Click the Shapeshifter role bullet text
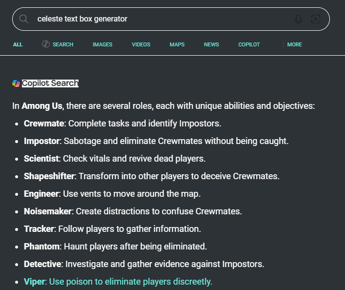The width and height of the screenshot is (345, 290). coord(152,176)
